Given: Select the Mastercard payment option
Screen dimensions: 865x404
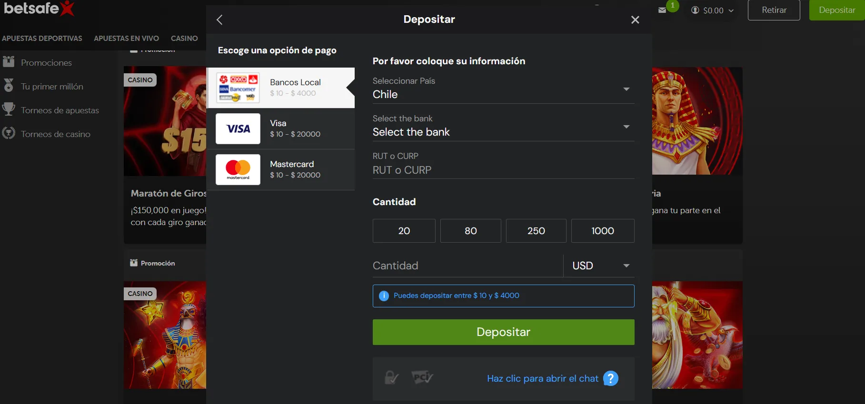Looking at the screenshot, I should pyautogui.click(x=280, y=169).
